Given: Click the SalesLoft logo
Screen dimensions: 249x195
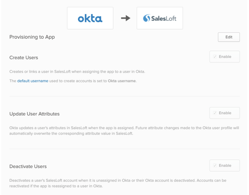Looking at the screenshot, I should (160, 17).
